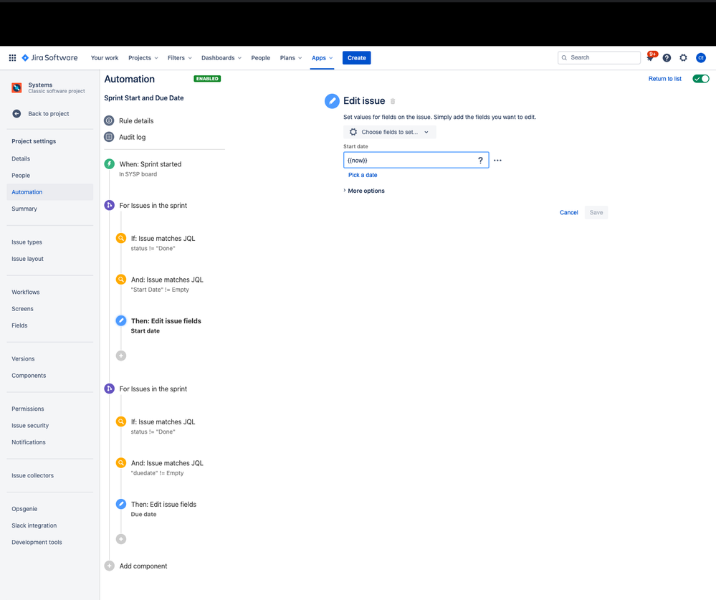Open Slack integration in the sidebar
Image resolution: width=716 pixels, height=600 pixels.
[x=34, y=525]
